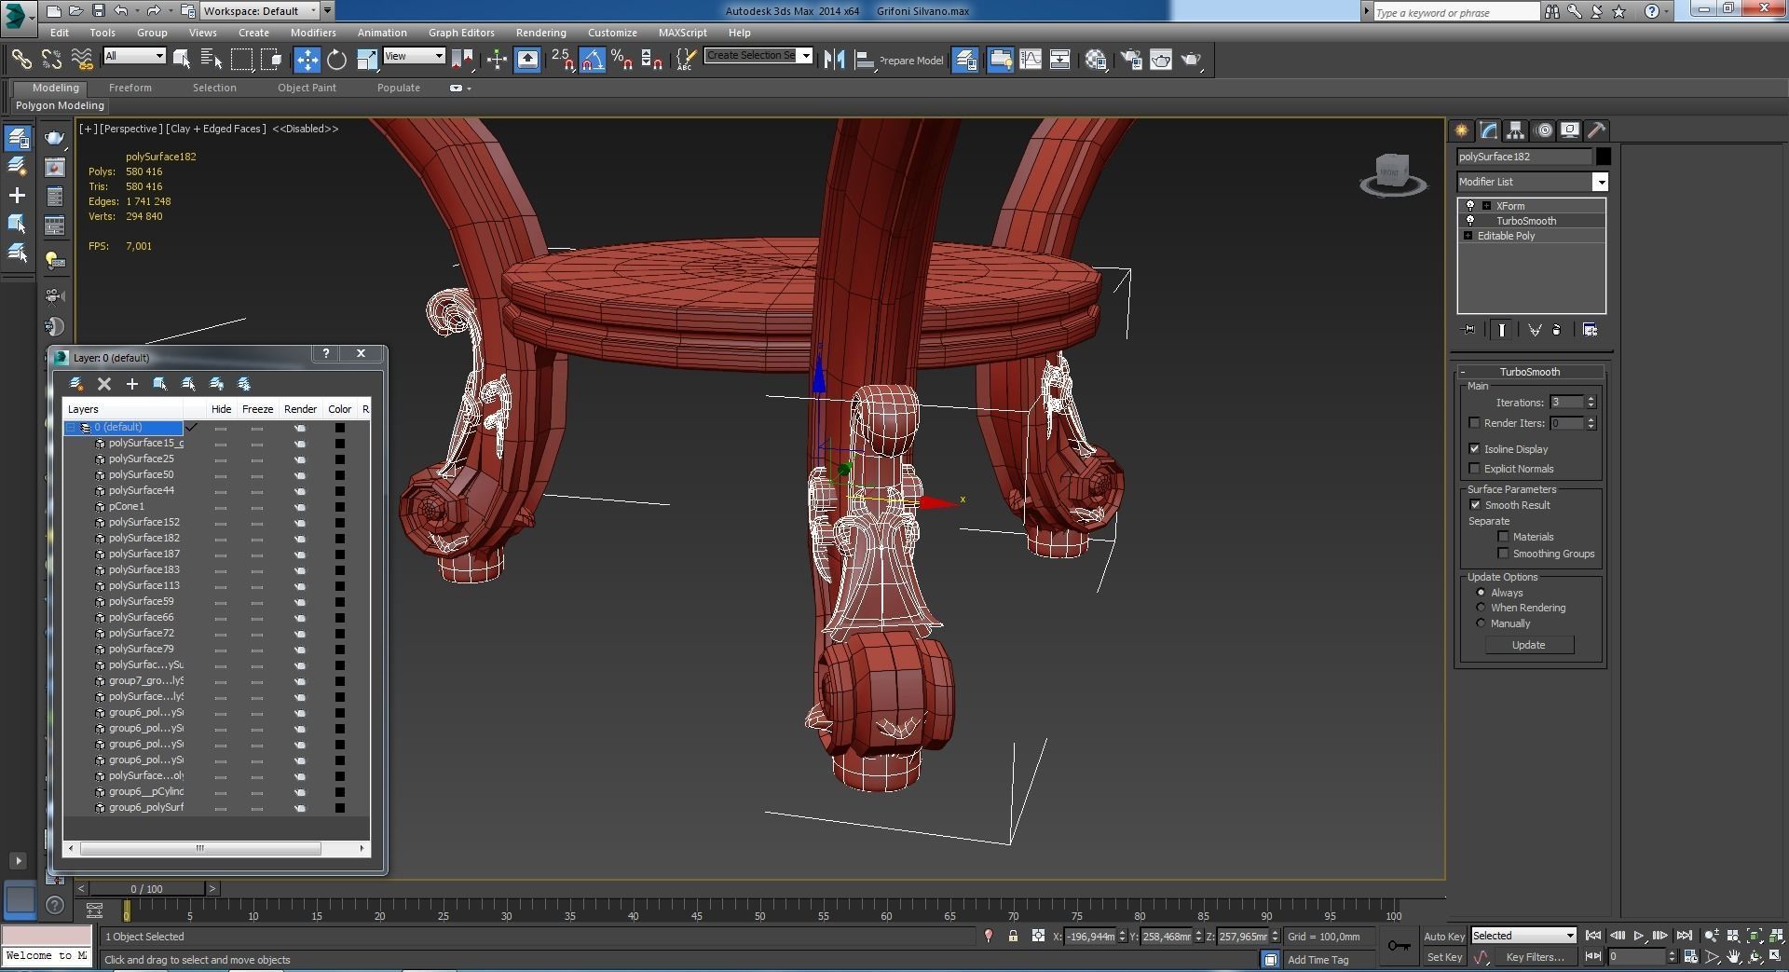Click Make Unique in modifier stack tools

tap(1535, 330)
